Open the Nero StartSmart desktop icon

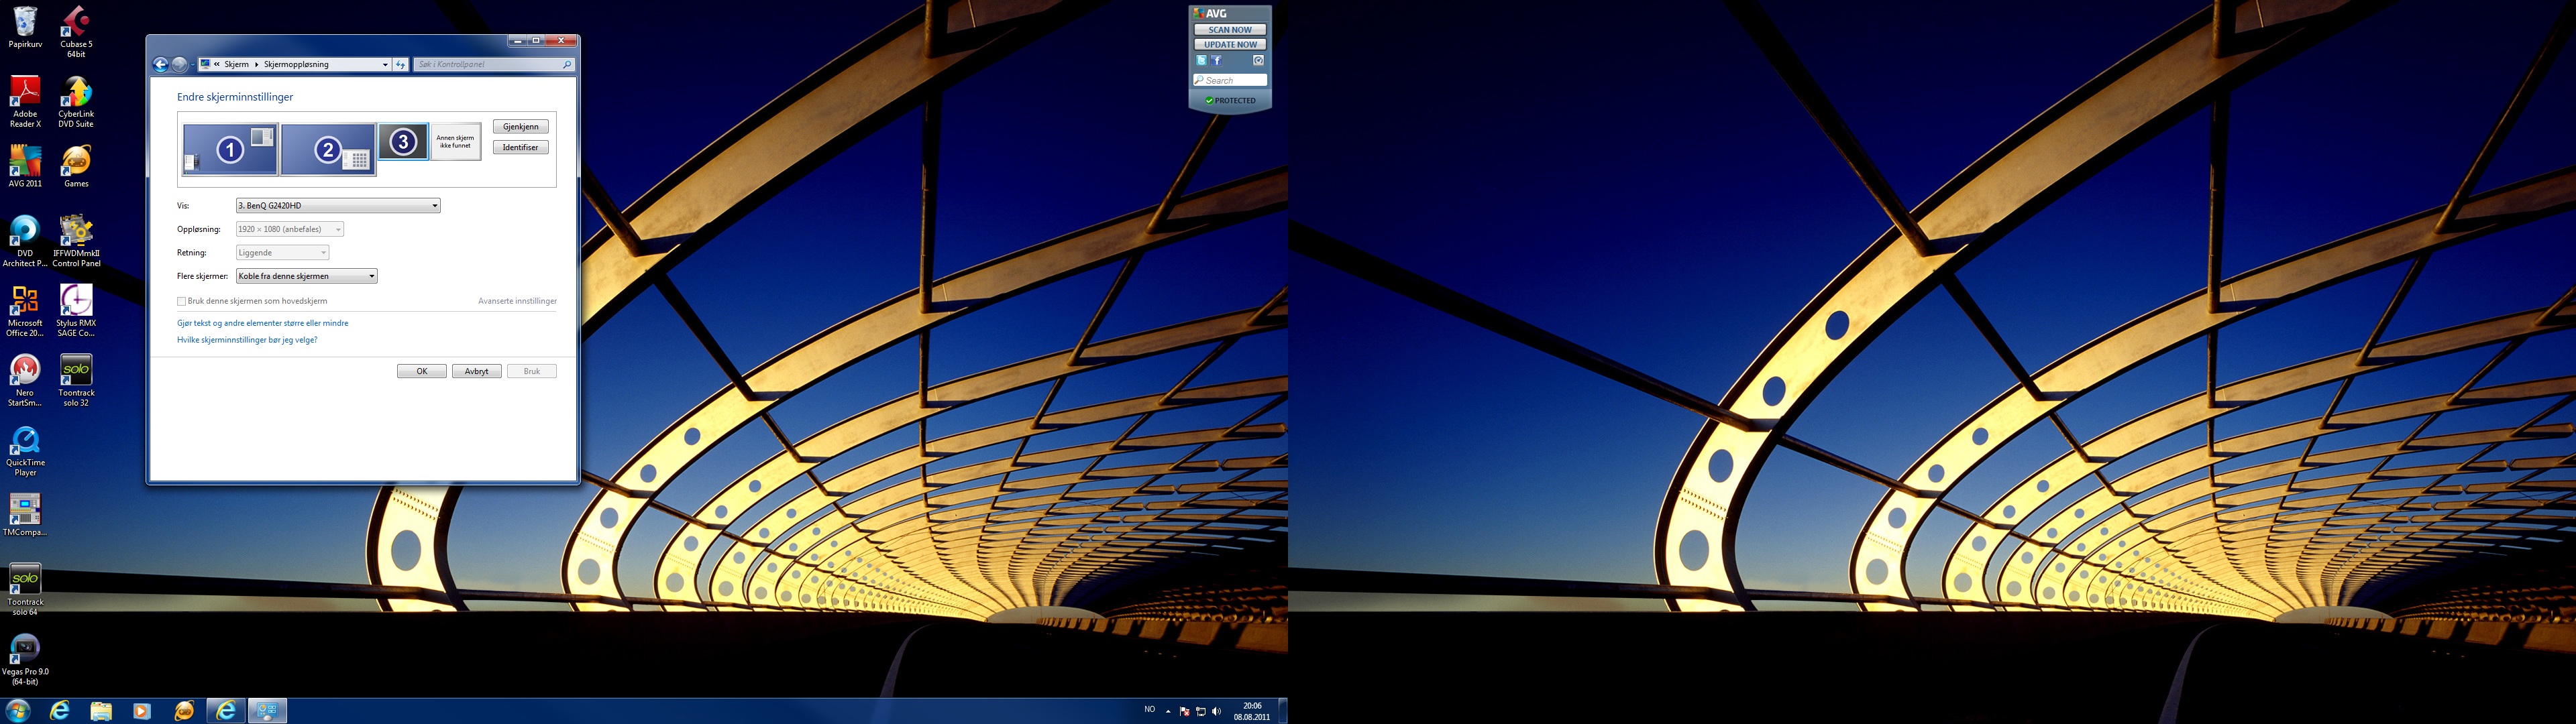click(x=25, y=380)
